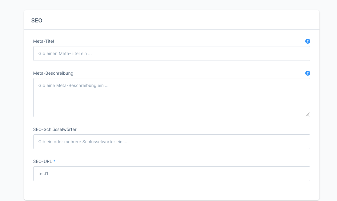Click the blue question mark beside Meta-Titel

pos(307,41)
